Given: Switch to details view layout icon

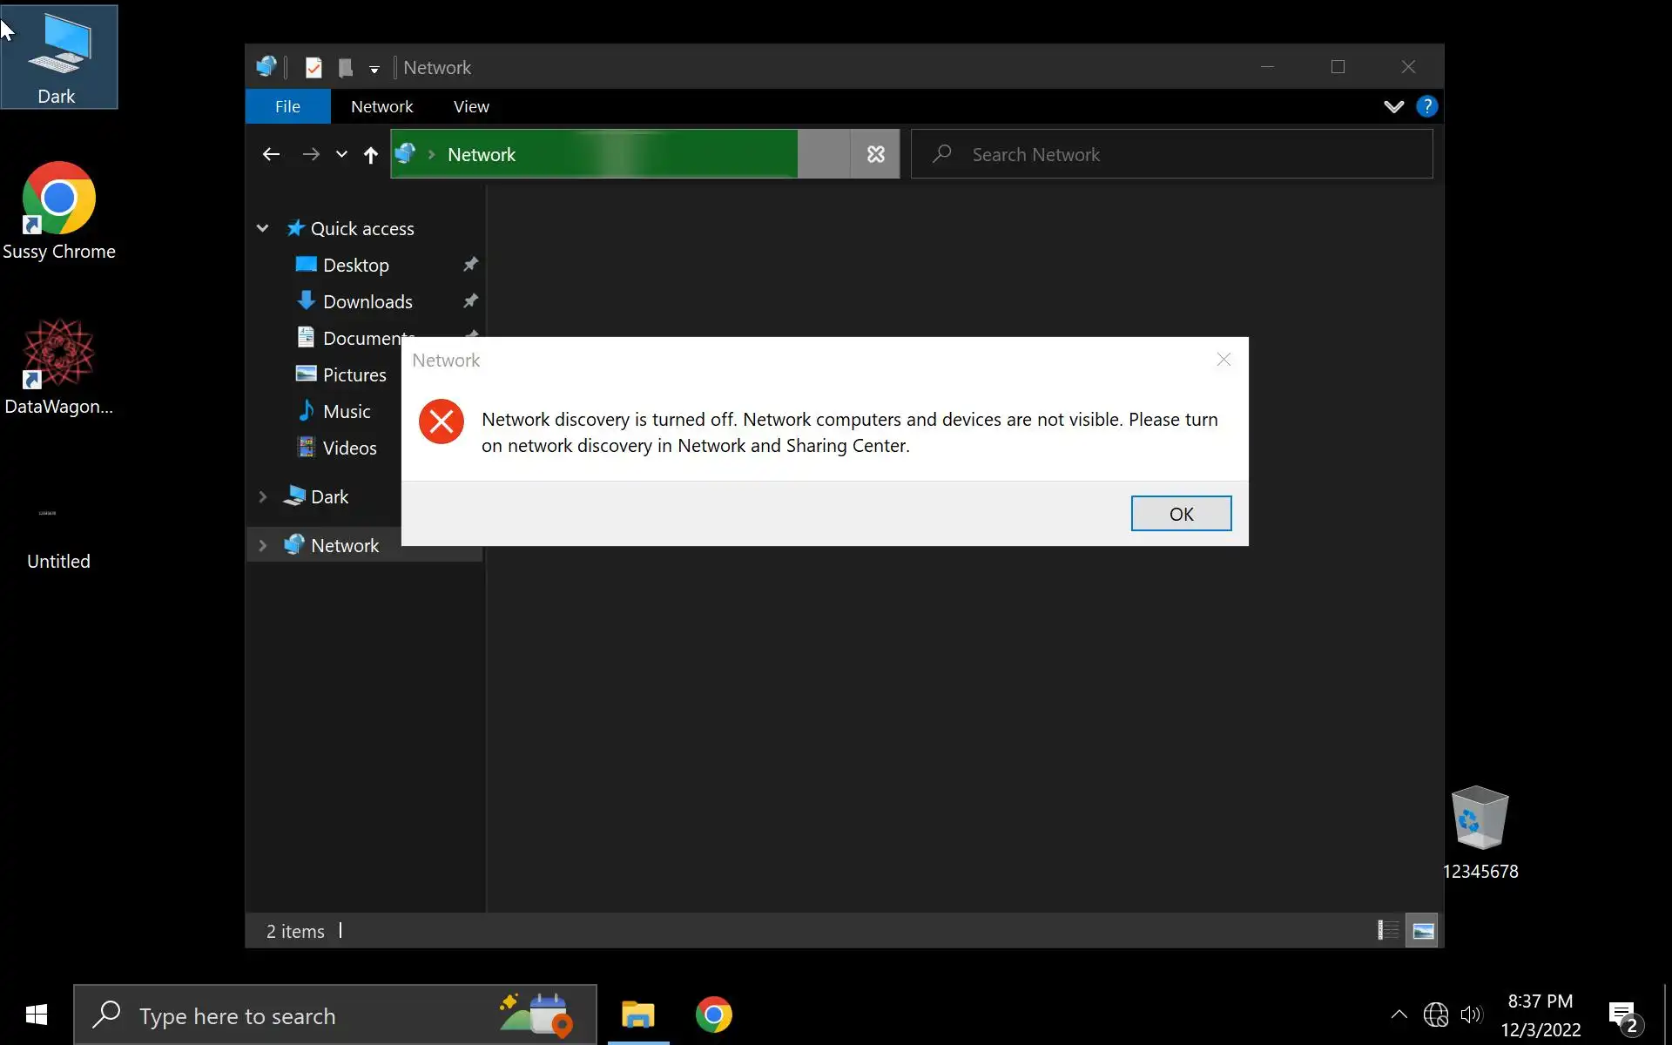Looking at the screenshot, I should [1388, 931].
